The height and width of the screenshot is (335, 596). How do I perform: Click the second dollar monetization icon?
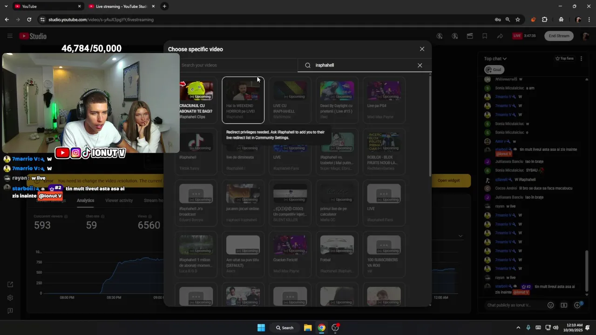click(x=455, y=36)
